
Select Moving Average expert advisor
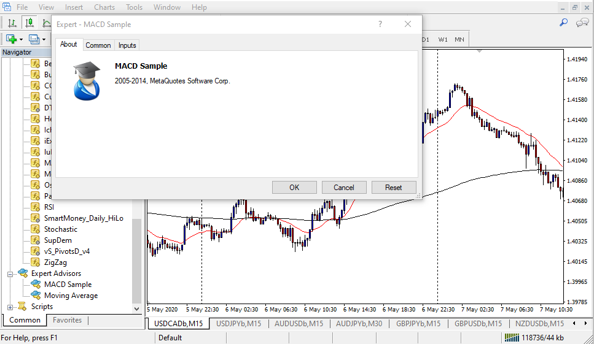click(71, 295)
